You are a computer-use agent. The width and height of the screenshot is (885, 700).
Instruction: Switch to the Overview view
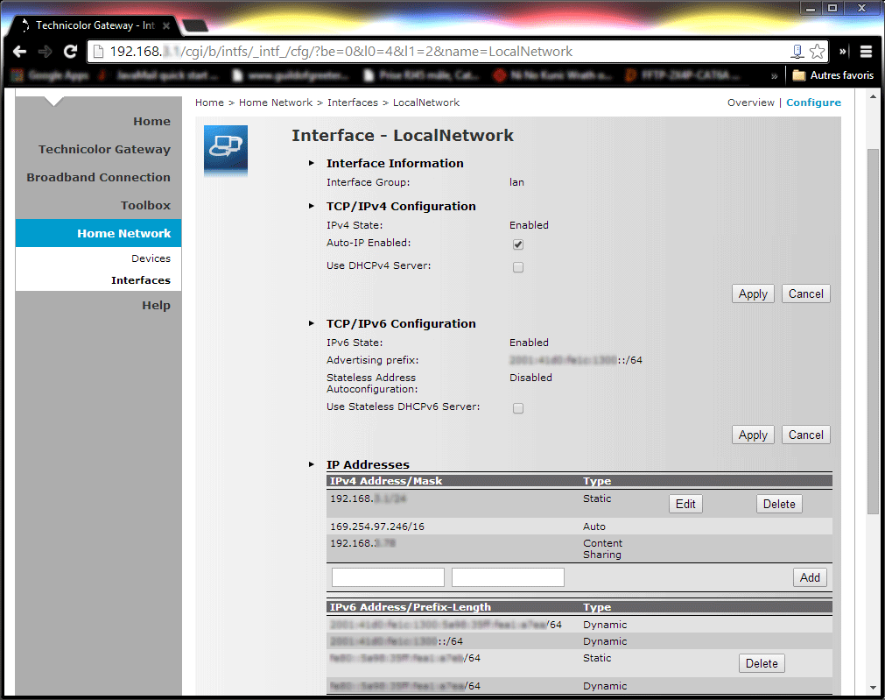pyautogui.click(x=750, y=103)
